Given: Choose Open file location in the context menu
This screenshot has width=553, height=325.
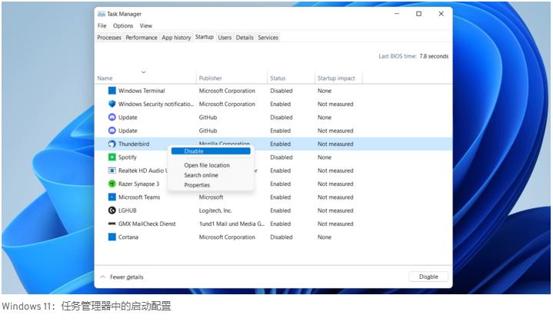Looking at the screenshot, I should click(x=207, y=165).
